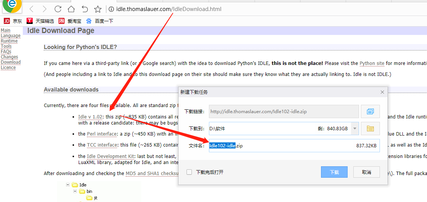Click the browser forward arrow
This screenshot has height=202, width=427.
[45, 9]
